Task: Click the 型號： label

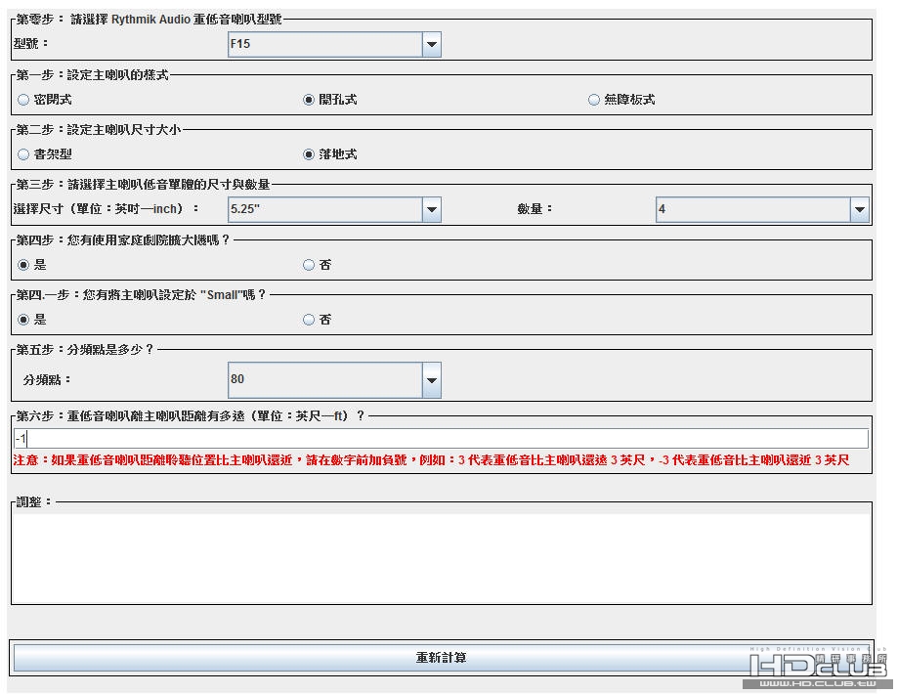Action: click(31, 44)
